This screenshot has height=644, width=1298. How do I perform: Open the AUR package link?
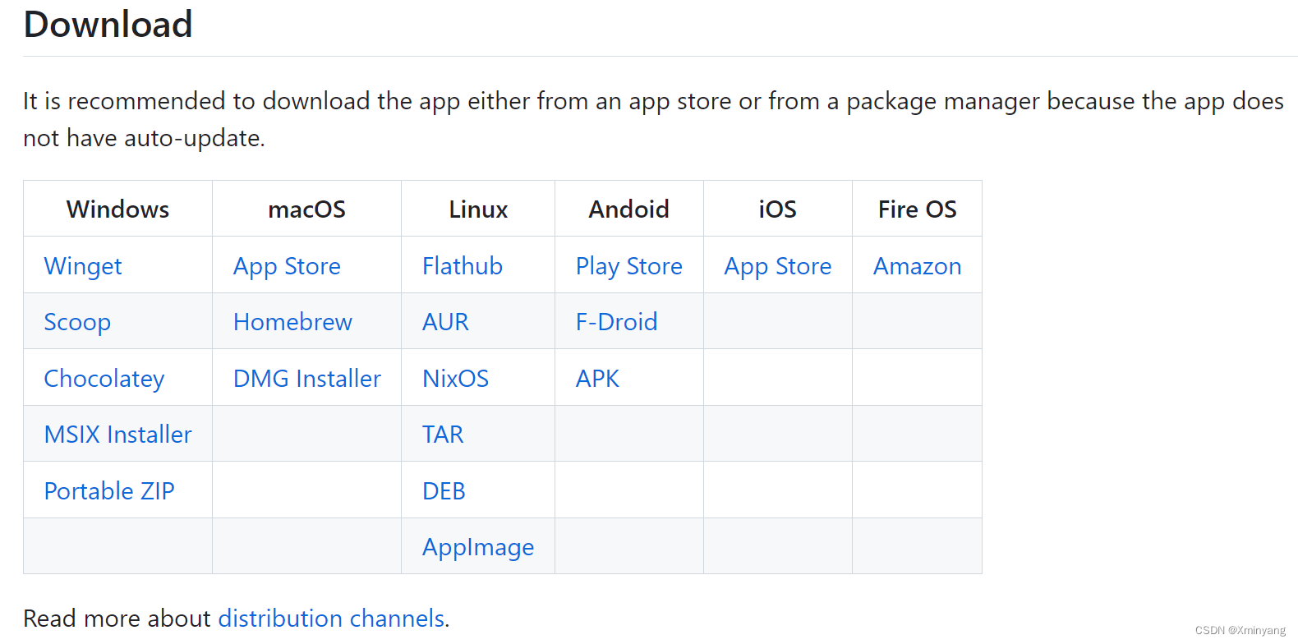coord(445,322)
